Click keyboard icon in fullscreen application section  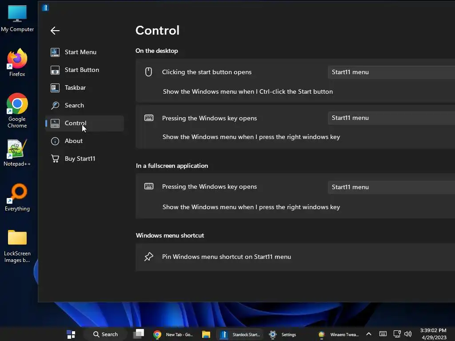click(x=149, y=186)
